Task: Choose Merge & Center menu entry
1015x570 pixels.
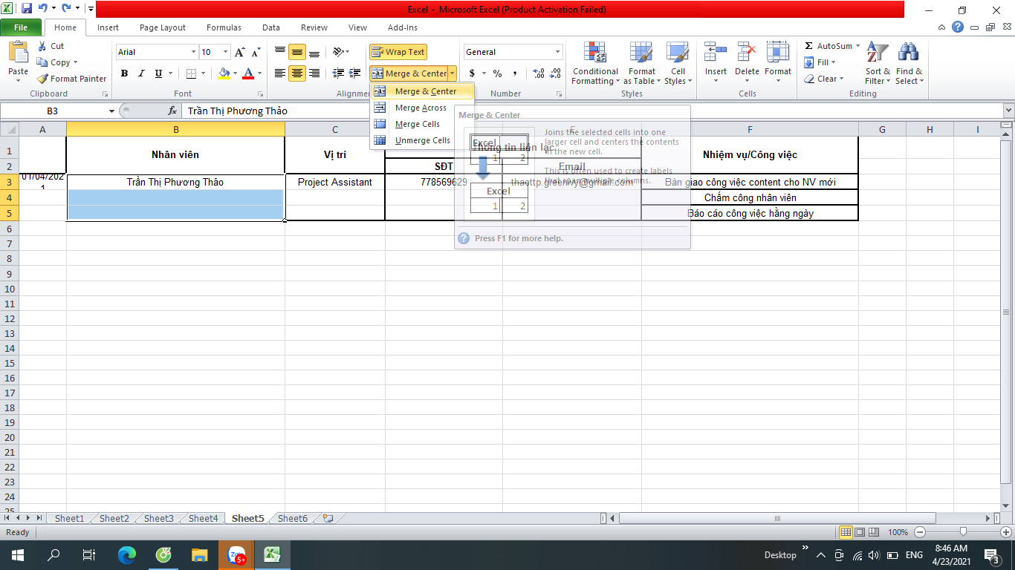Action: (x=422, y=91)
